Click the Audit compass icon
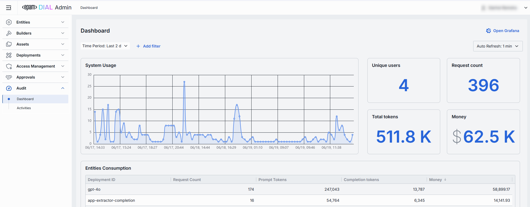530x207 pixels. tap(9, 88)
